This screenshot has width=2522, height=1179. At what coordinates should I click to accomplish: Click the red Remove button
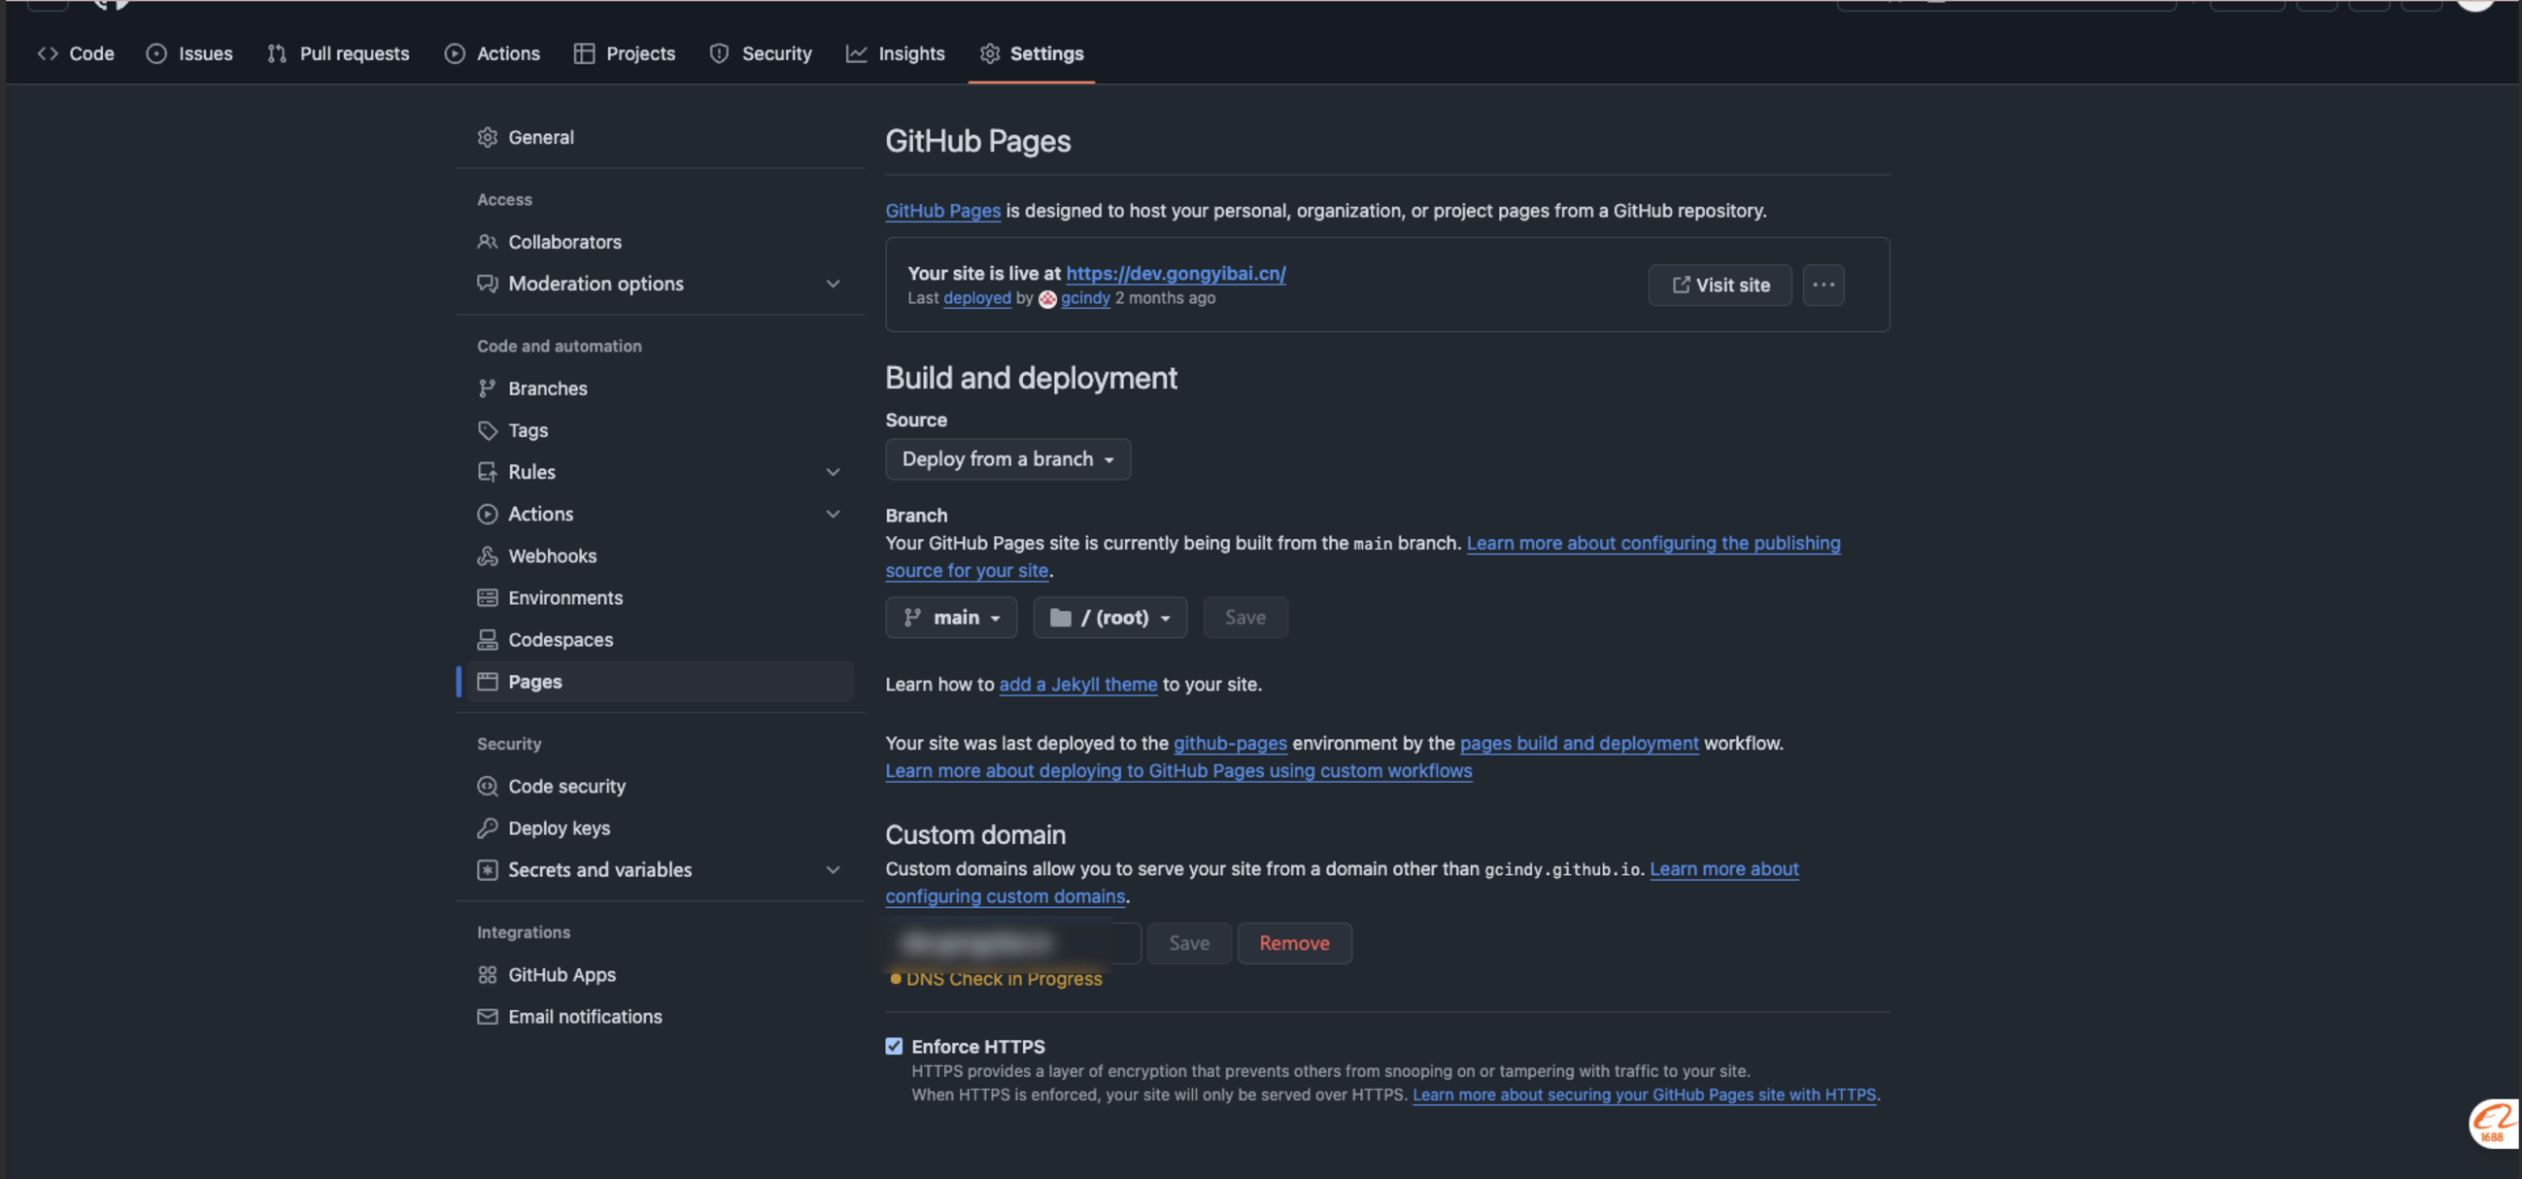click(x=1294, y=943)
